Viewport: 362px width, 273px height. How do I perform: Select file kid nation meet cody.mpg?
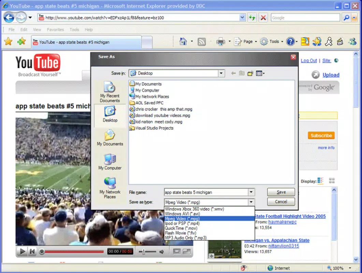point(156,121)
